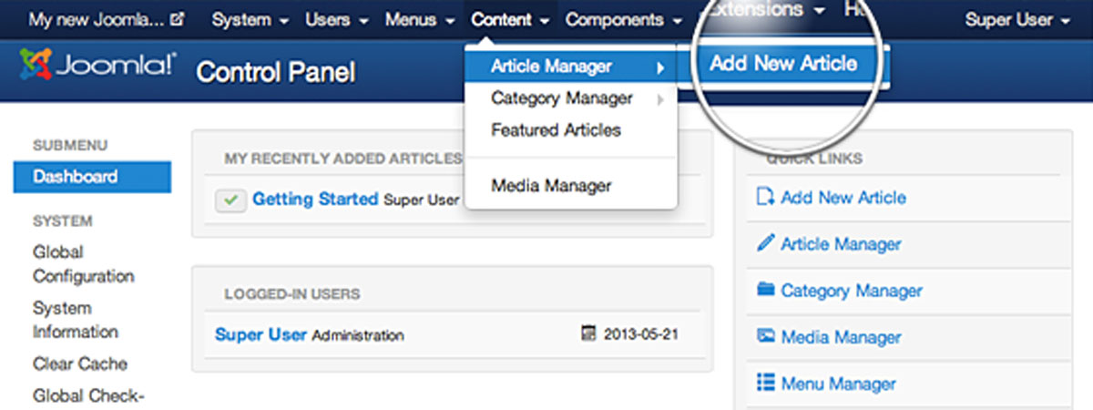Choose Media Manager in Content menu

point(551,186)
